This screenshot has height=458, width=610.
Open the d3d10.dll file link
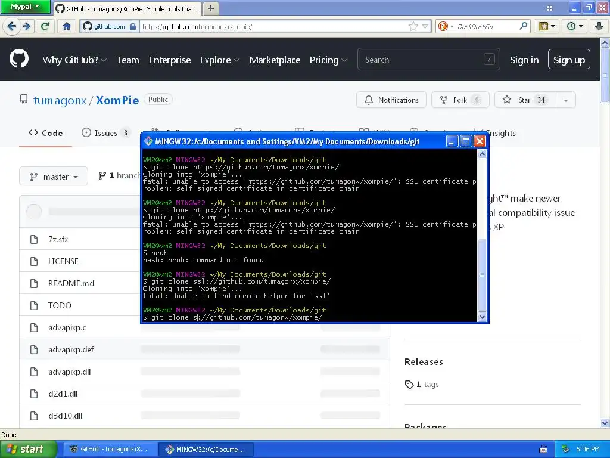[65, 416]
